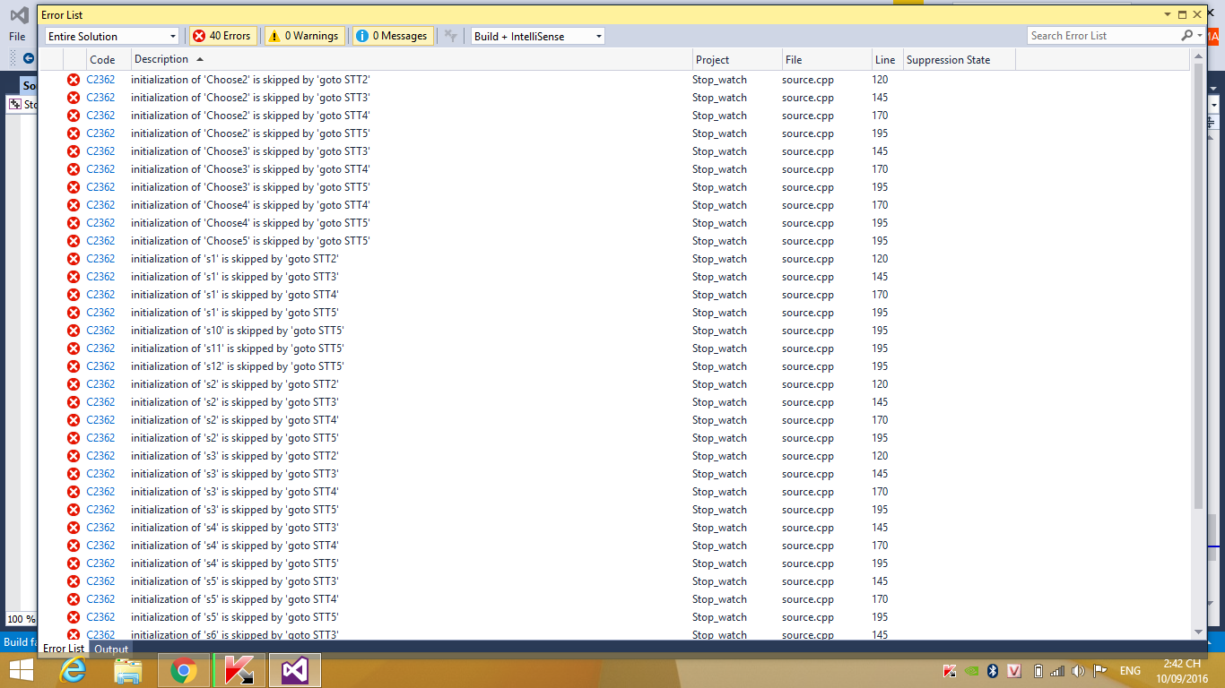The height and width of the screenshot is (688, 1225).
Task: Open the Entire Solution scope dropdown
Action: 112,36
